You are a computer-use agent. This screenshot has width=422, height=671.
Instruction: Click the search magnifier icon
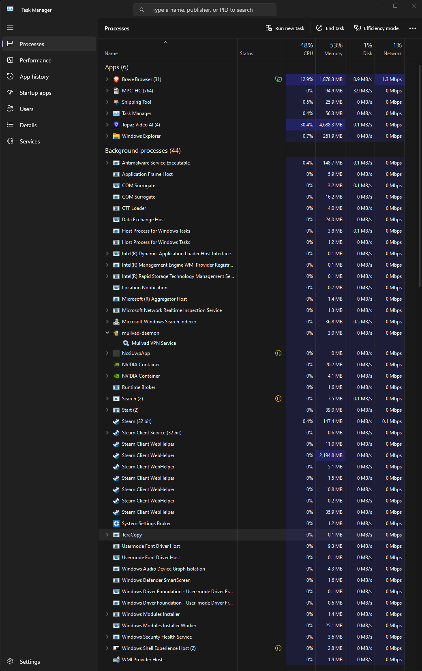142,10
